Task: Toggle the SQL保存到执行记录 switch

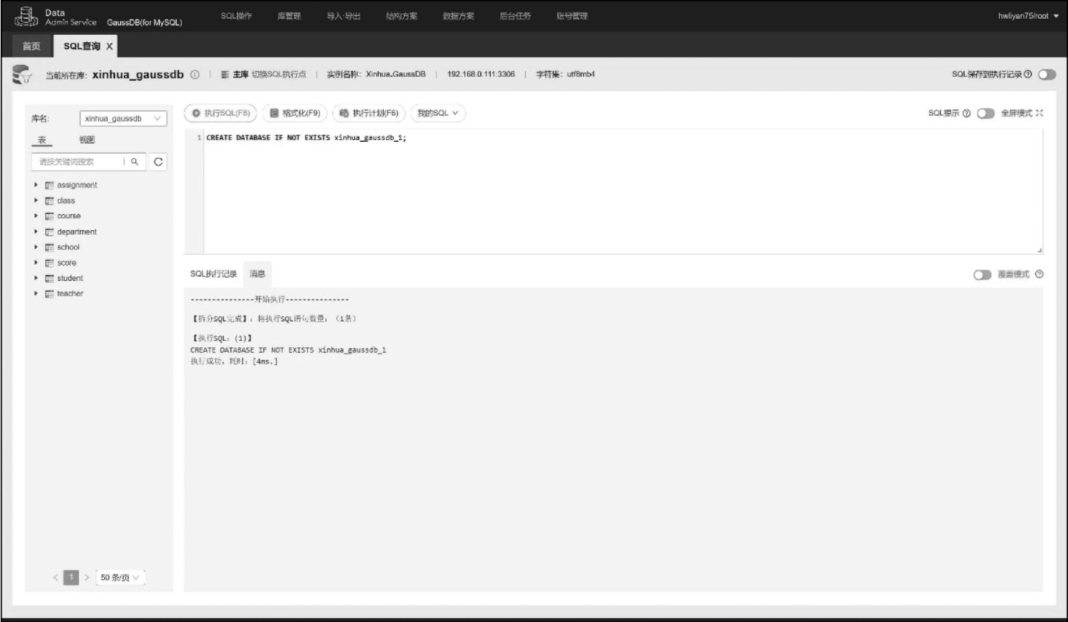Action: point(1047,74)
